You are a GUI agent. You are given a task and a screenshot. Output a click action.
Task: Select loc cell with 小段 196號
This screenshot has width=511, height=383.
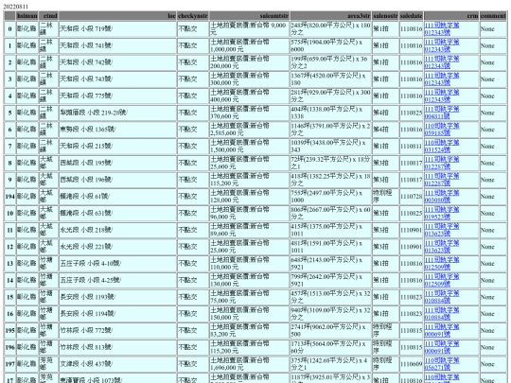[x=117, y=180]
